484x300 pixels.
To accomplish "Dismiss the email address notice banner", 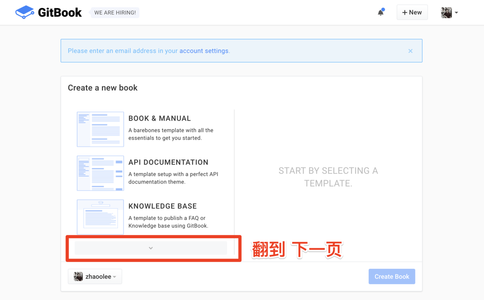I will tap(410, 51).
